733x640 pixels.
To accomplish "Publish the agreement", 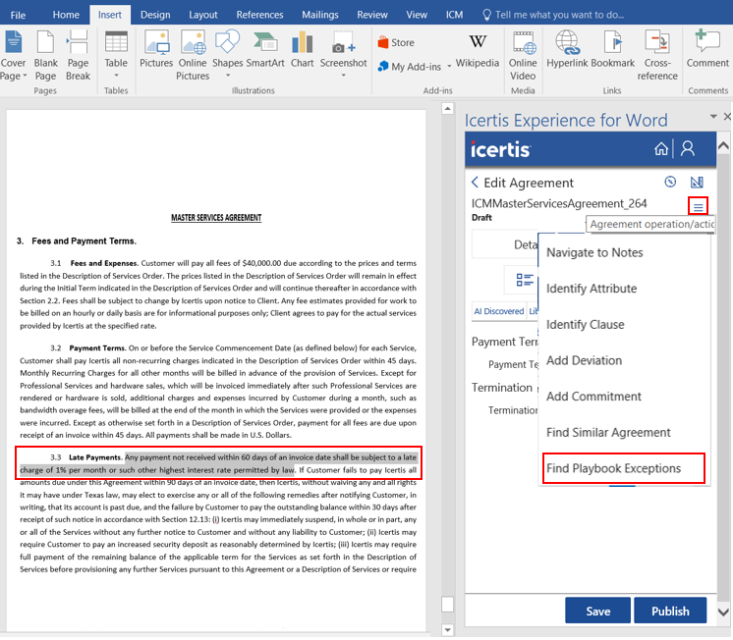I will click(670, 611).
